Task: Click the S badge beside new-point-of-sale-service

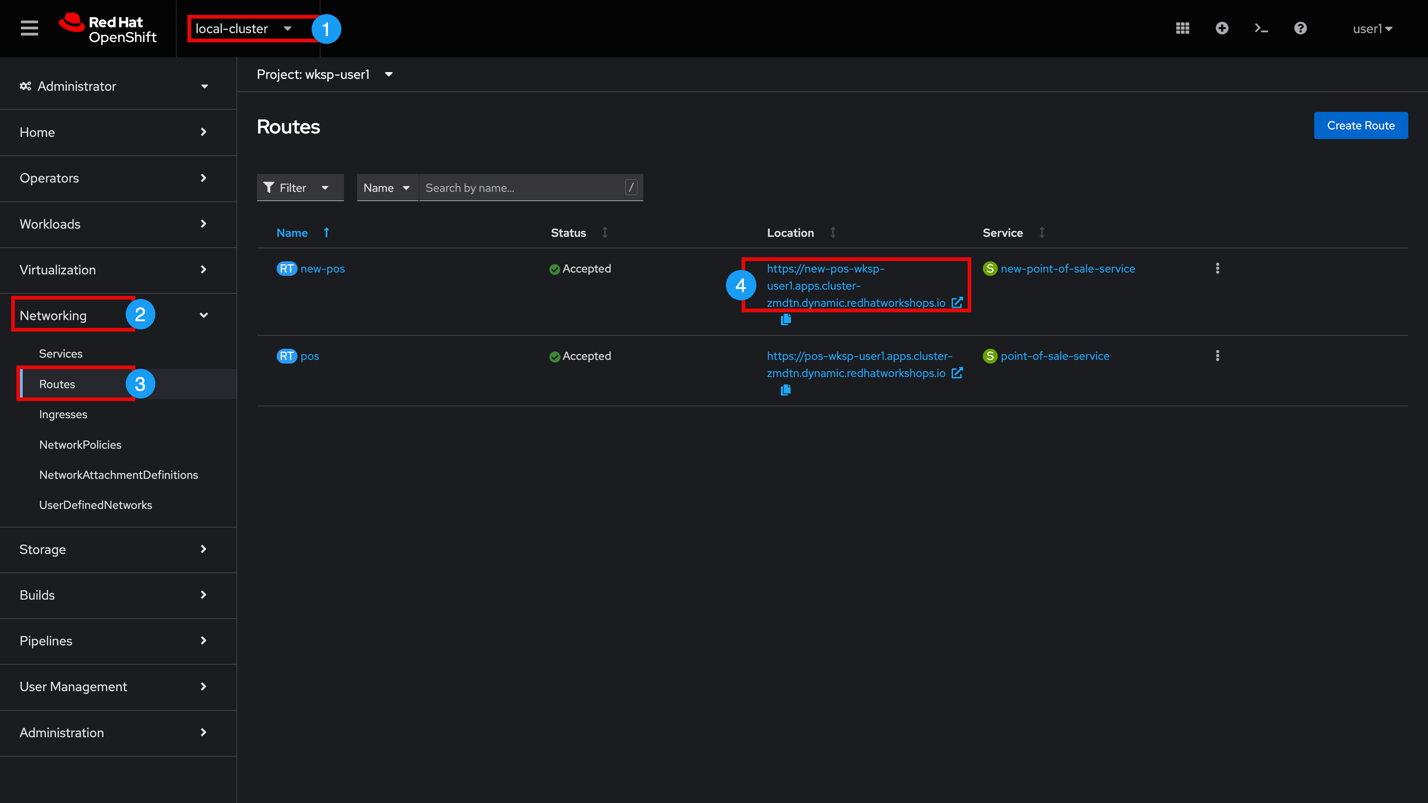Action: [x=990, y=269]
